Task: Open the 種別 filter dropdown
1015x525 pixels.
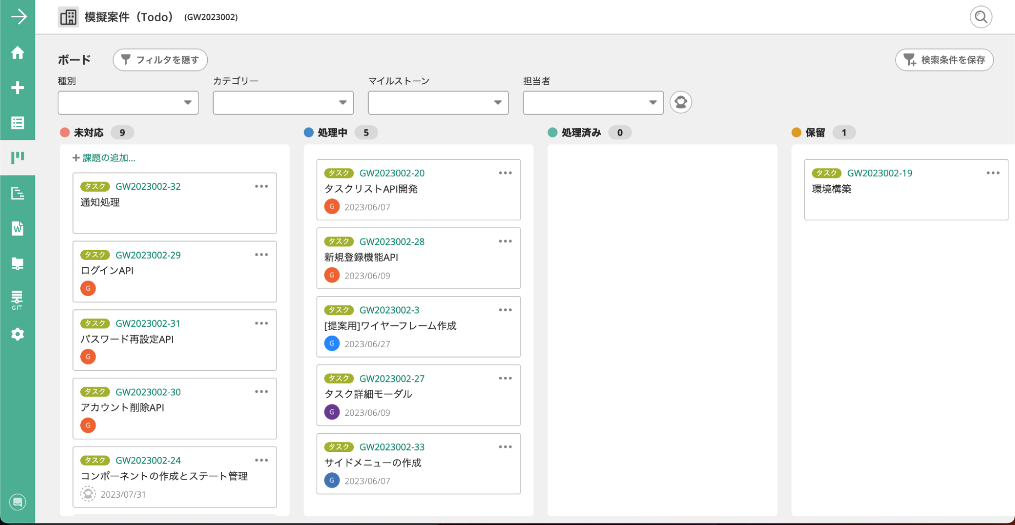Action: pos(127,102)
